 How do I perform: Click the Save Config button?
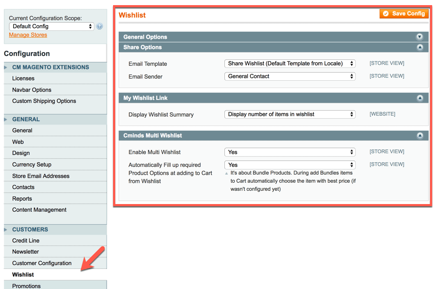pyautogui.click(x=404, y=14)
